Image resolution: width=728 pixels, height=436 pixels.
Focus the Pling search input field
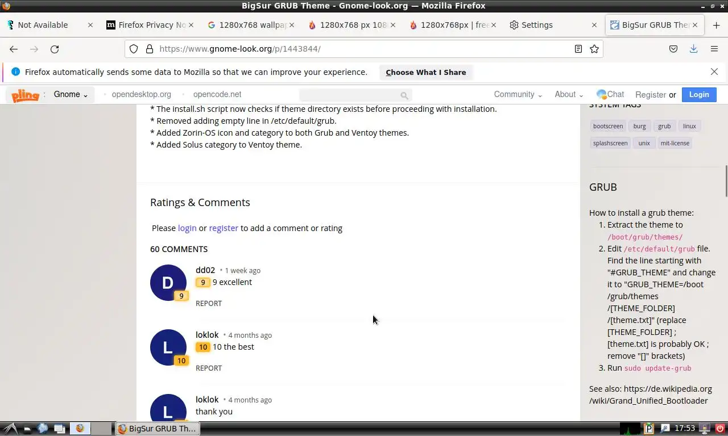348,95
